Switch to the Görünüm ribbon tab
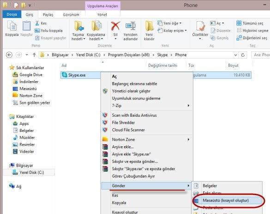This screenshot has height=214, width=270. [x=71, y=15]
